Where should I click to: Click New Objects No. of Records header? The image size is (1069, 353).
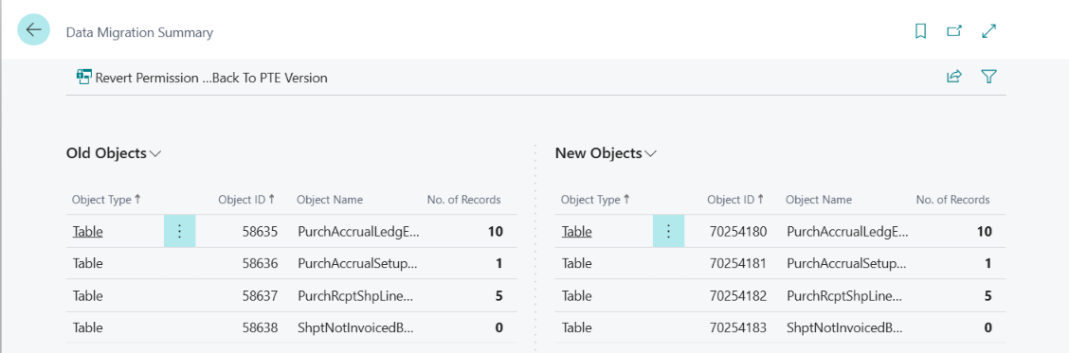pyautogui.click(x=952, y=200)
